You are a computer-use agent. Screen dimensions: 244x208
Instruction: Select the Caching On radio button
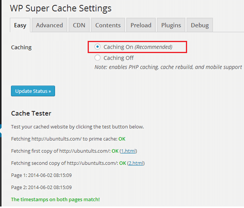(97, 47)
